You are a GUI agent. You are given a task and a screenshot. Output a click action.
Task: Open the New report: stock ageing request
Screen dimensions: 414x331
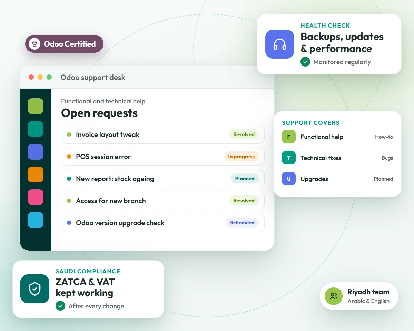(163, 179)
